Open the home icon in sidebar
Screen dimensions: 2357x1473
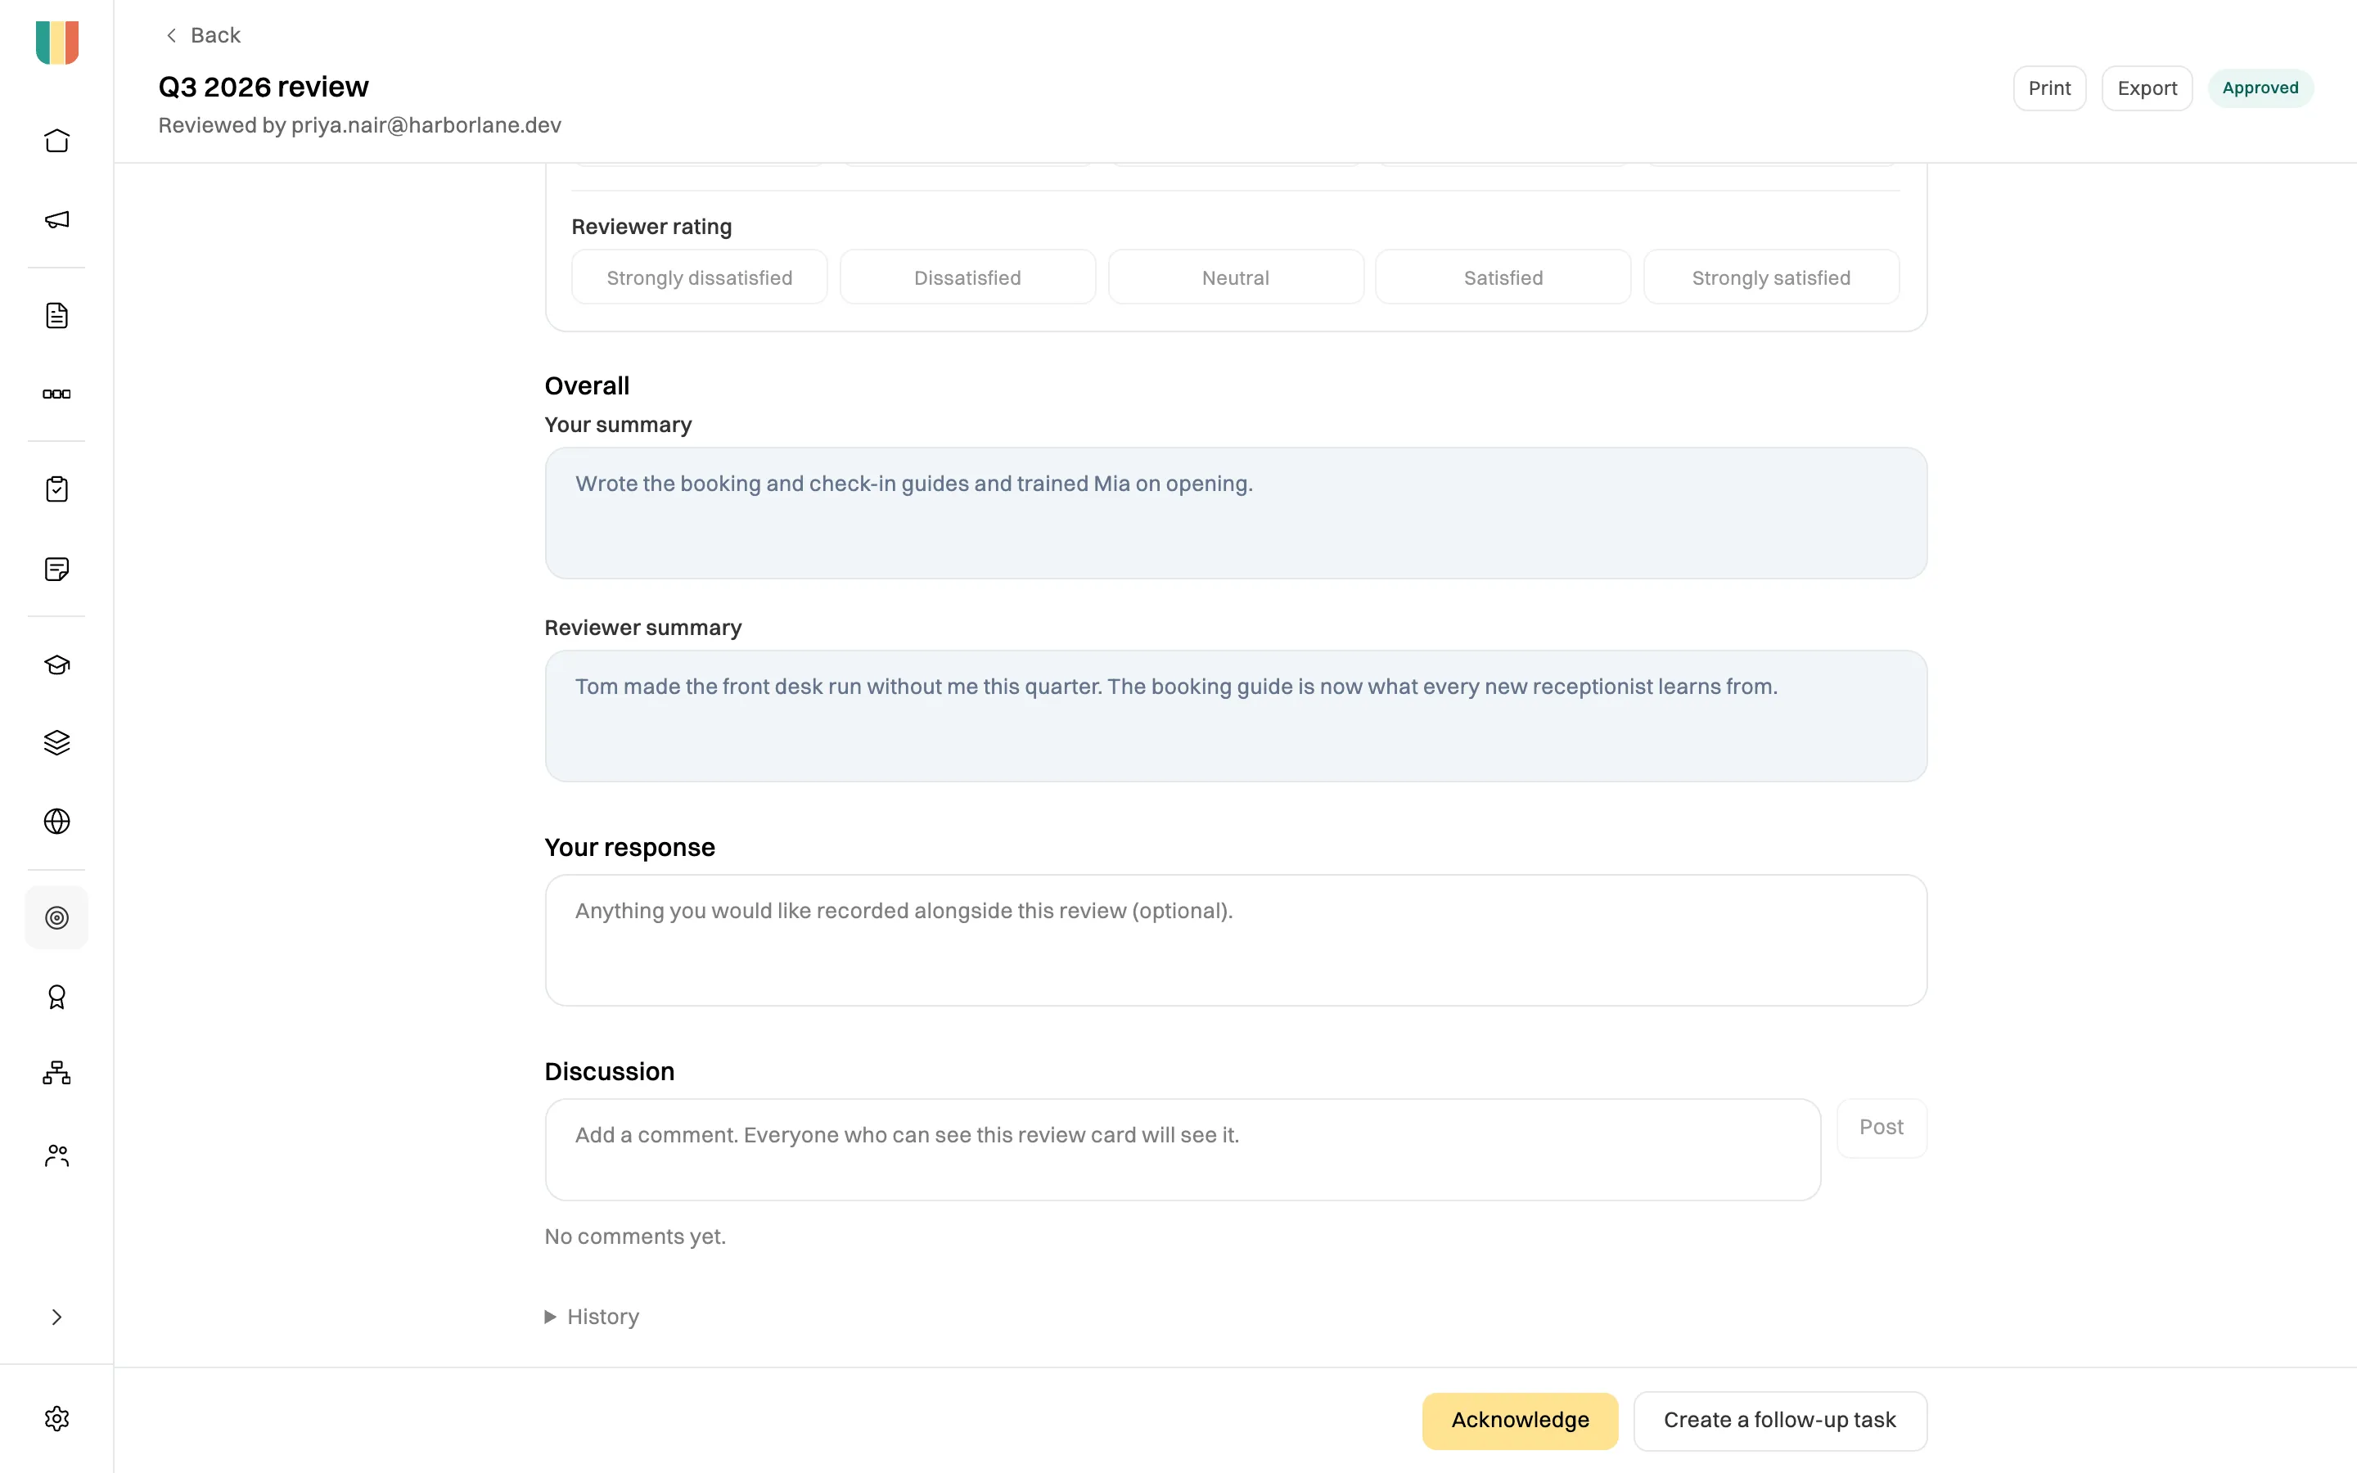[x=56, y=142]
